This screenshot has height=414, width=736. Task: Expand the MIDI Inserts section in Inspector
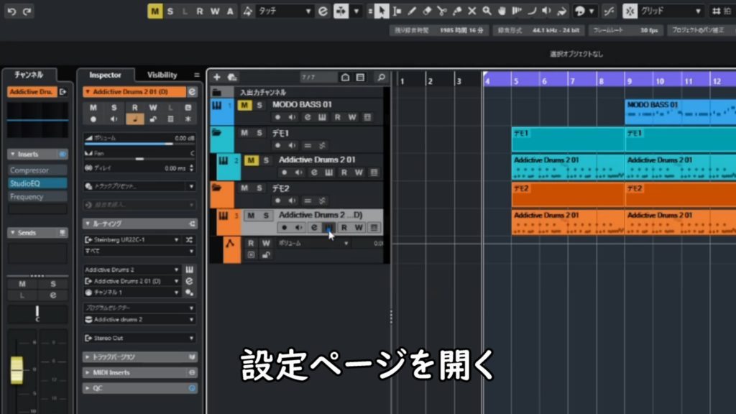[139, 372]
